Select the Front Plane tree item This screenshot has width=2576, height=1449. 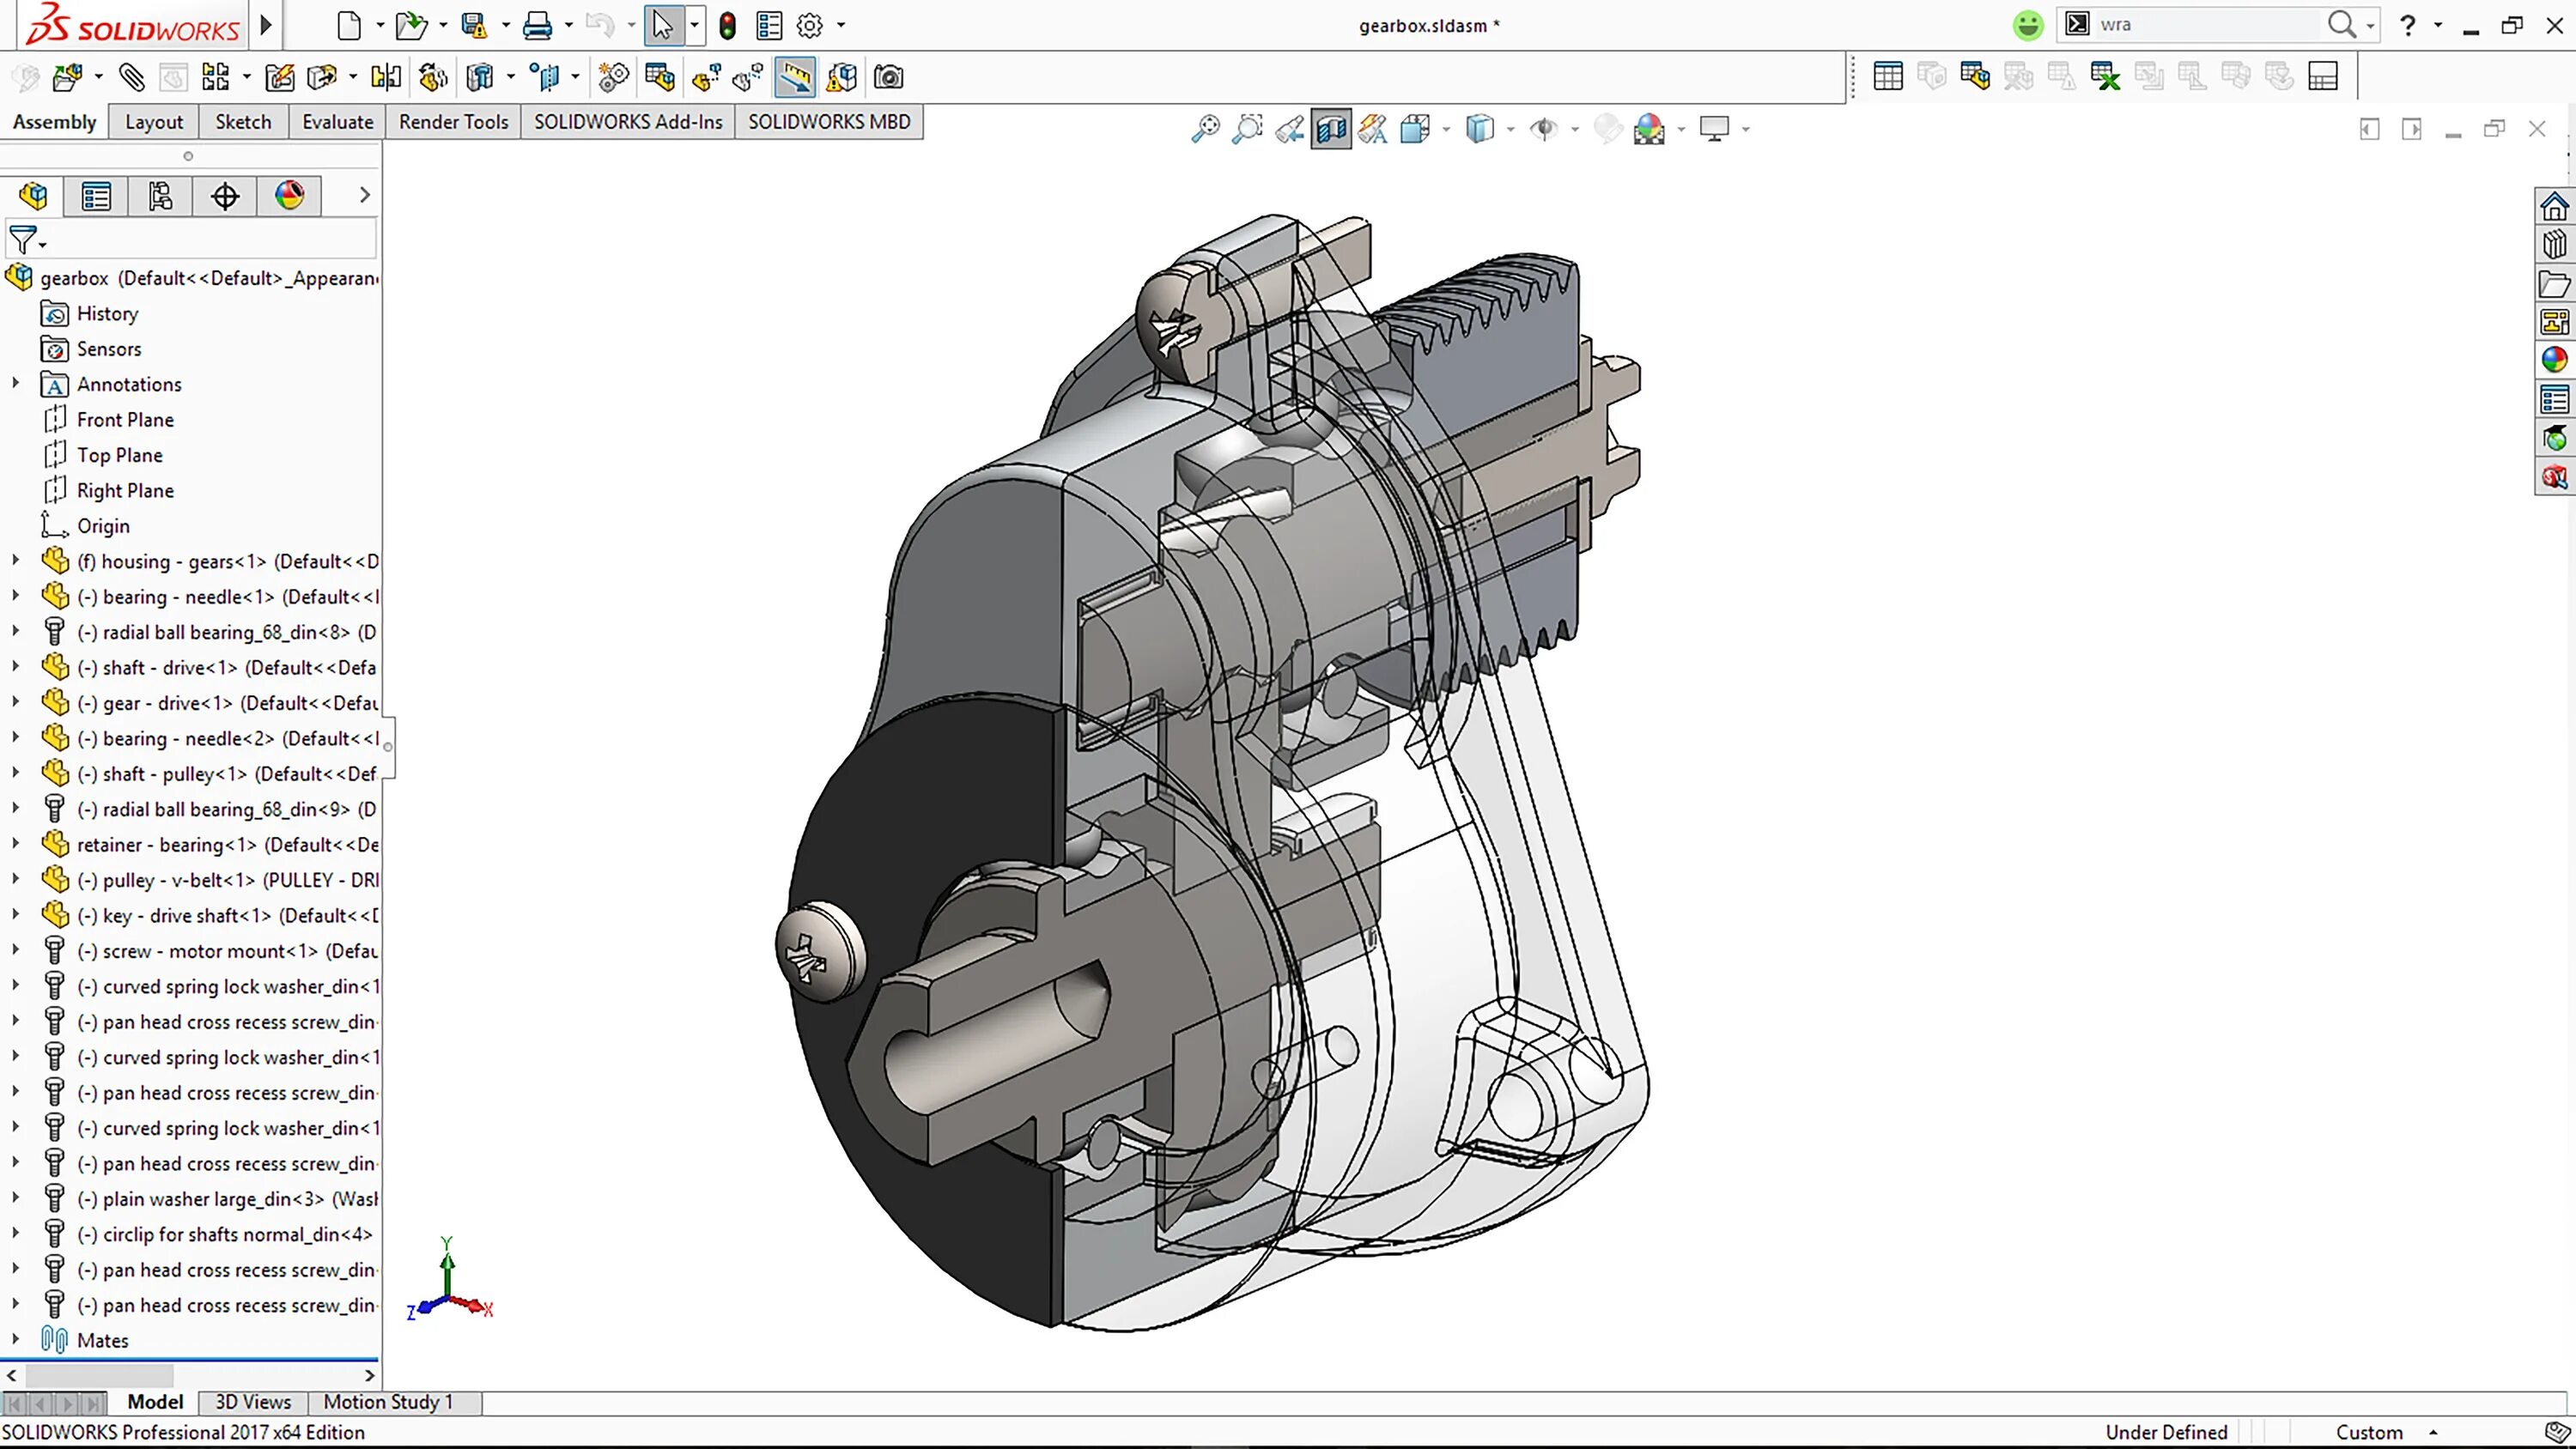click(x=125, y=420)
